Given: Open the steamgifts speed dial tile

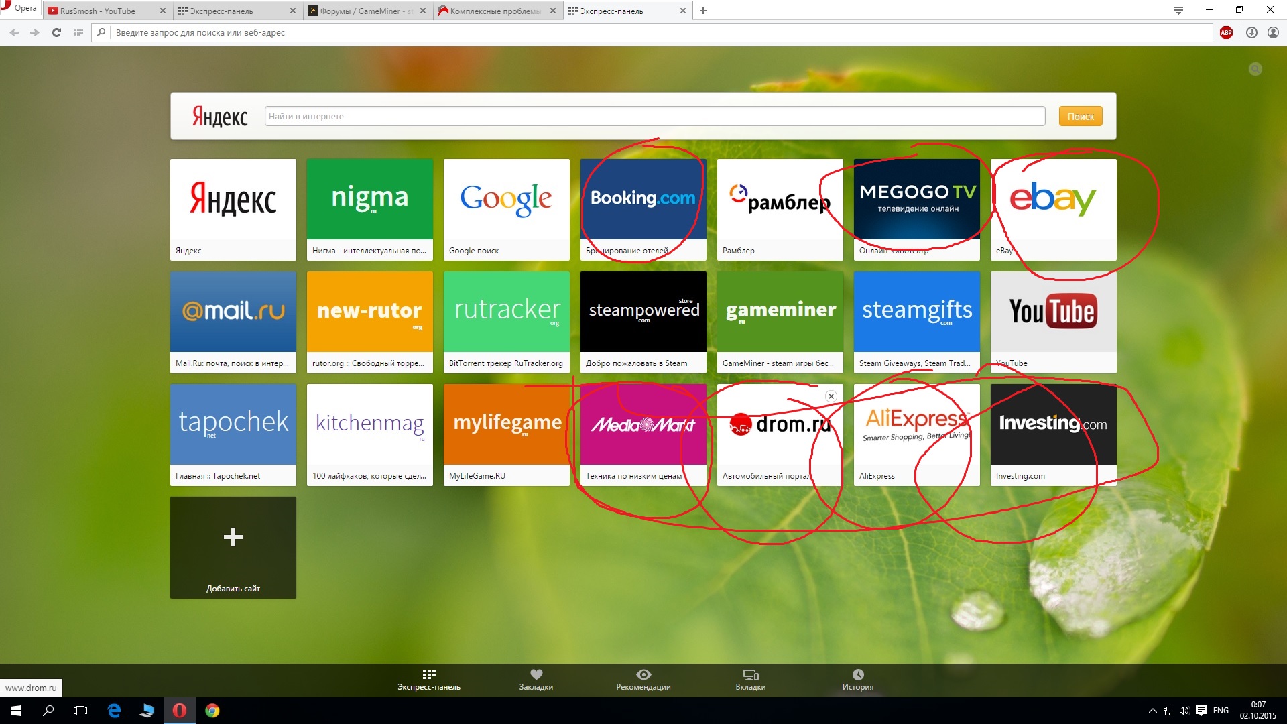Looking at the screenshot, I should [916, 312].
